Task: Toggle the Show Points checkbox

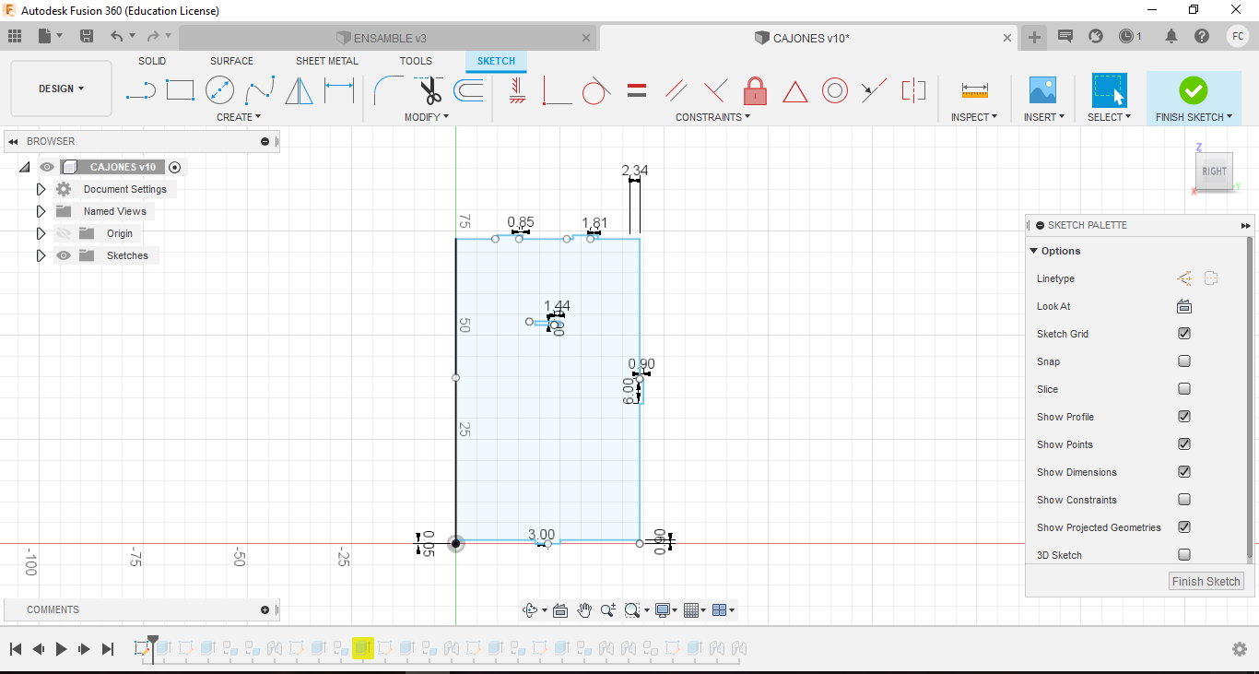Action: coord(1184,444)
